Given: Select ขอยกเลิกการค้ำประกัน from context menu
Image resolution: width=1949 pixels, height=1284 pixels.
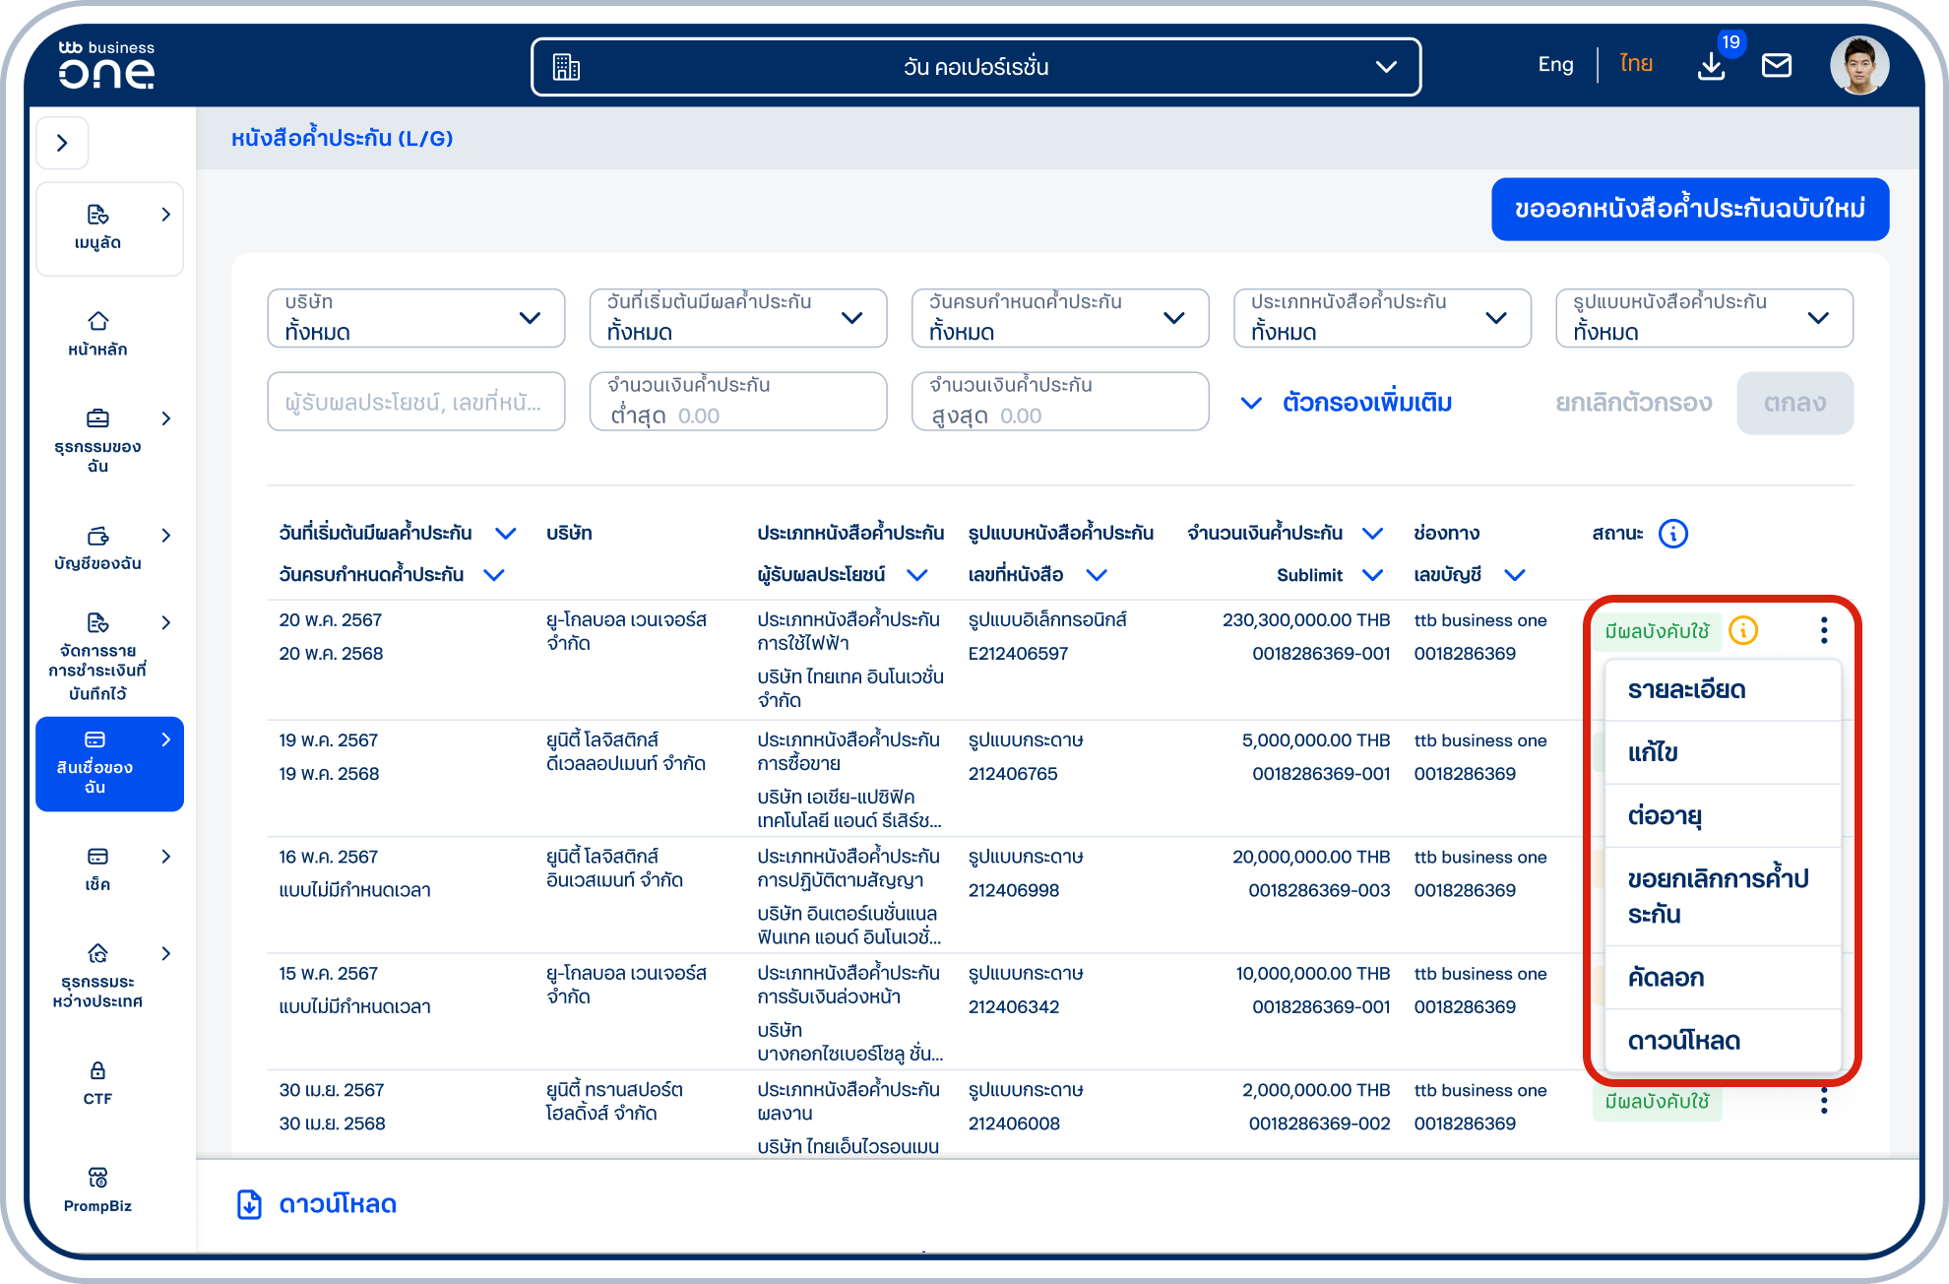Looking at the screenshot, I should point(1723,896).
